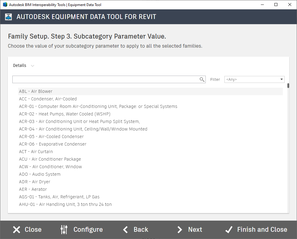Click the search magnifier icon
This screenshot has width=297, height=239.
click(x=201, y=79)
